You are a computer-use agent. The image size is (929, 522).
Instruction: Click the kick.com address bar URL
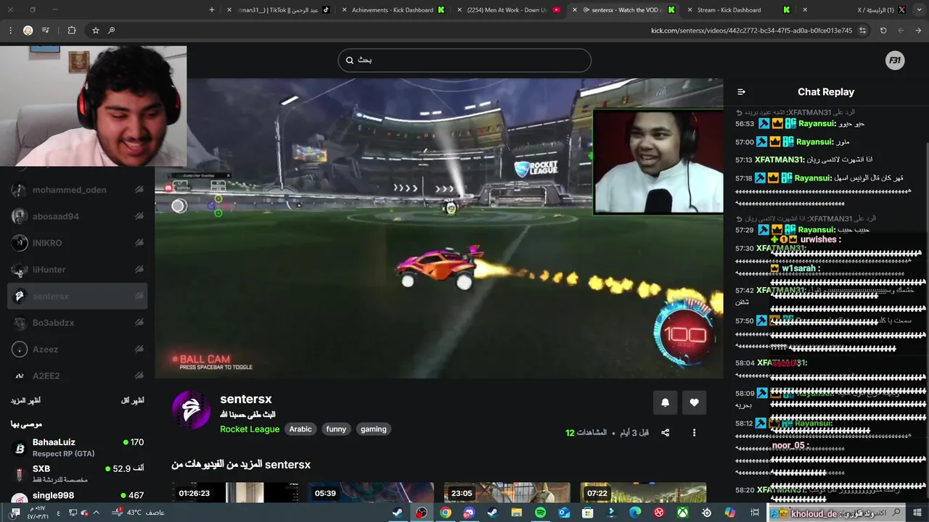pos(751,30)
